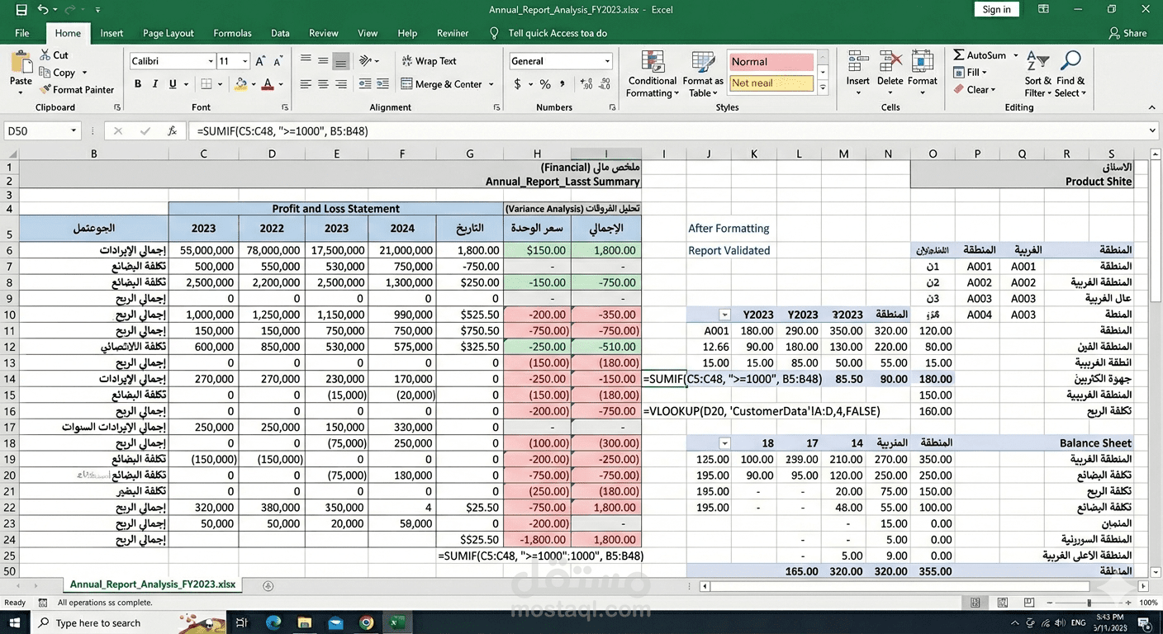Toggle Bold formatting
The image size is (1163, 634).
[x=138, y=84]
